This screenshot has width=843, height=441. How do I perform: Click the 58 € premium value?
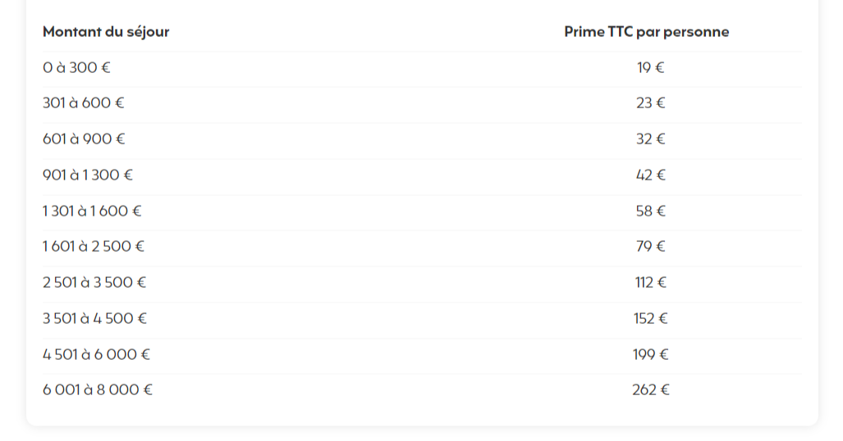coord(651,211)
